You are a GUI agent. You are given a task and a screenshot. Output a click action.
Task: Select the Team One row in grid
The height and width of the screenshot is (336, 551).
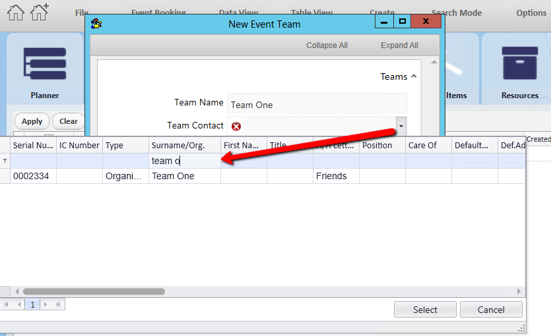tap(174, 176)
